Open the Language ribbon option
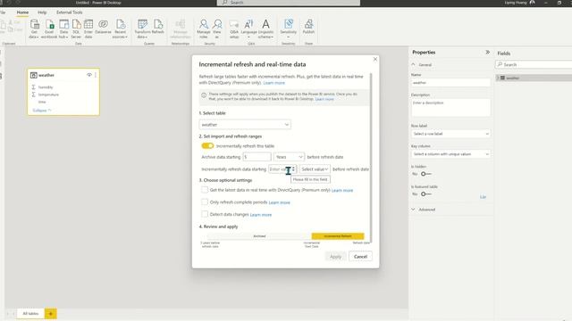This screenshot has height=321, width=572. [248, 29]
